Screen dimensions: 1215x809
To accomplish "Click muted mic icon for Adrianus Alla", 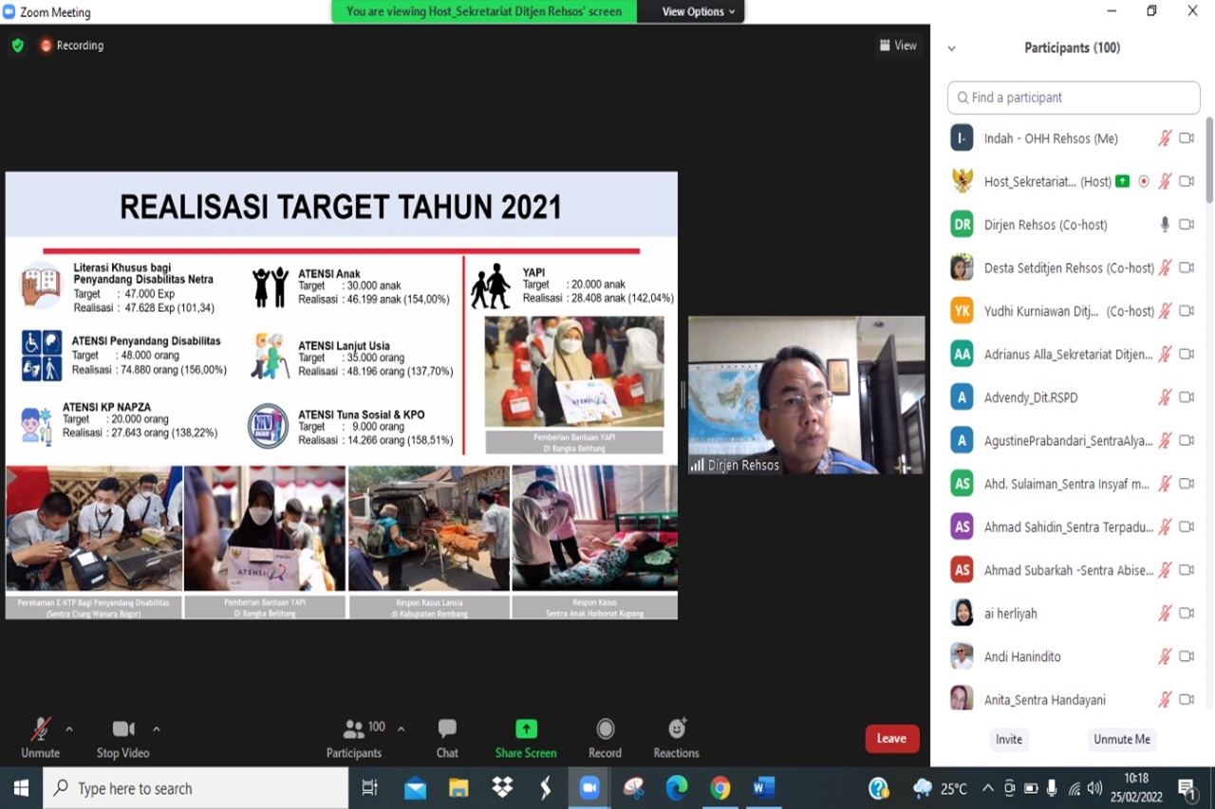I will pyautogui.click(x=1165, y=354).
